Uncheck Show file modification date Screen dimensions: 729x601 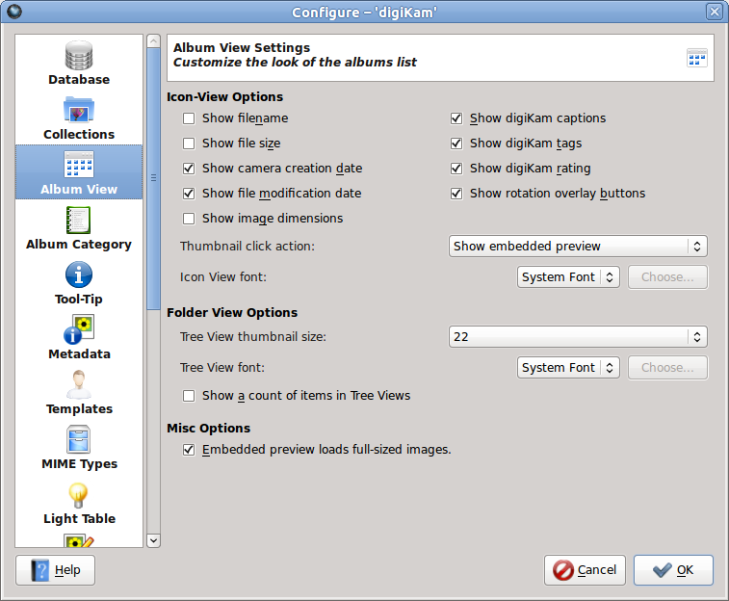pos(189,194)
